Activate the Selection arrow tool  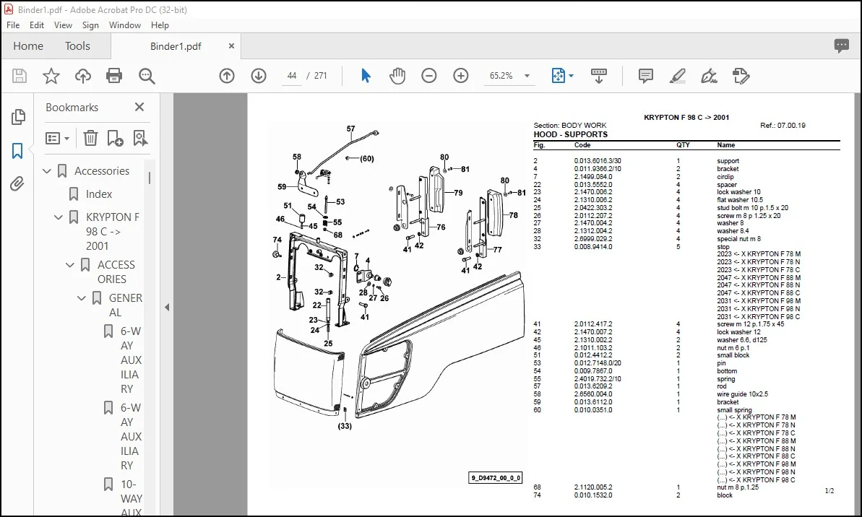click(x=366, y=76)
